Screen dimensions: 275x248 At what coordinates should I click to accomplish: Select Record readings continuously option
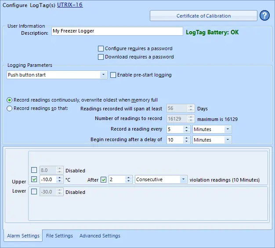pos(10,100)
